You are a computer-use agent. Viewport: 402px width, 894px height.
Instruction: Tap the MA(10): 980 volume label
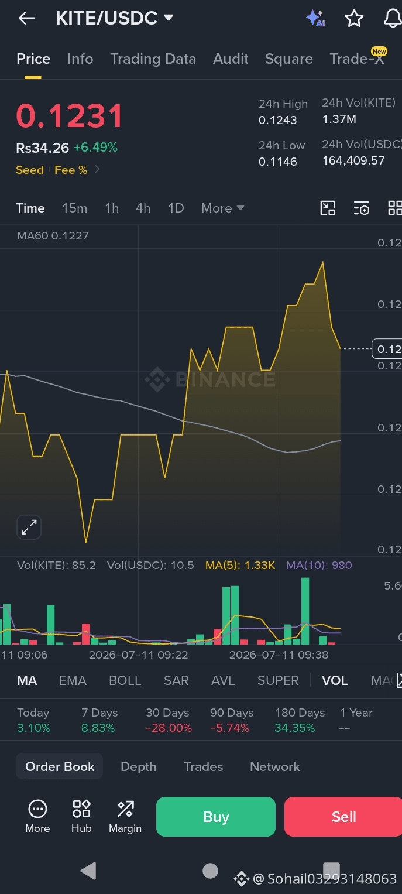tap(319, 566)
